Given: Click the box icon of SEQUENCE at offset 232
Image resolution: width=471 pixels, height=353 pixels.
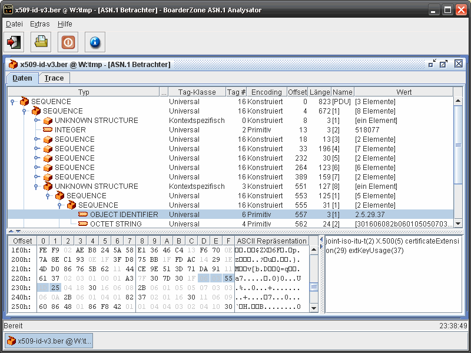Looking at the screenshot, I should point(48,158).
